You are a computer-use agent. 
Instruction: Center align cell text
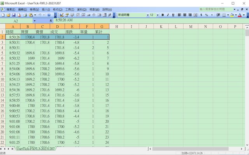click(185, 15)
